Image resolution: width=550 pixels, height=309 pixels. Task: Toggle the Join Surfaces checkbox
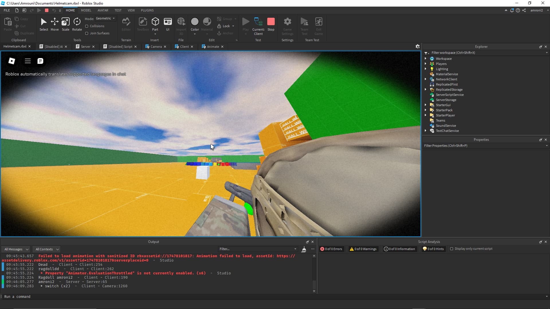coord(87,33)
